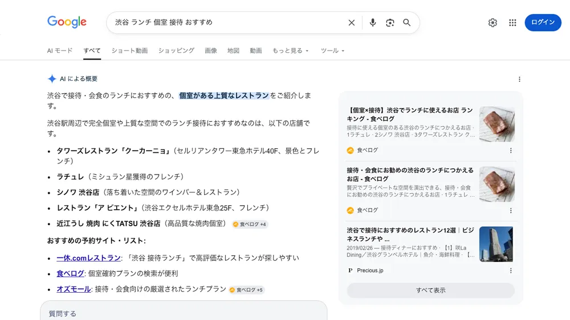Open the 食べログ link in list
Image resolution: width=570 pixels, height=320 pixels.
[x=70, y=273]
